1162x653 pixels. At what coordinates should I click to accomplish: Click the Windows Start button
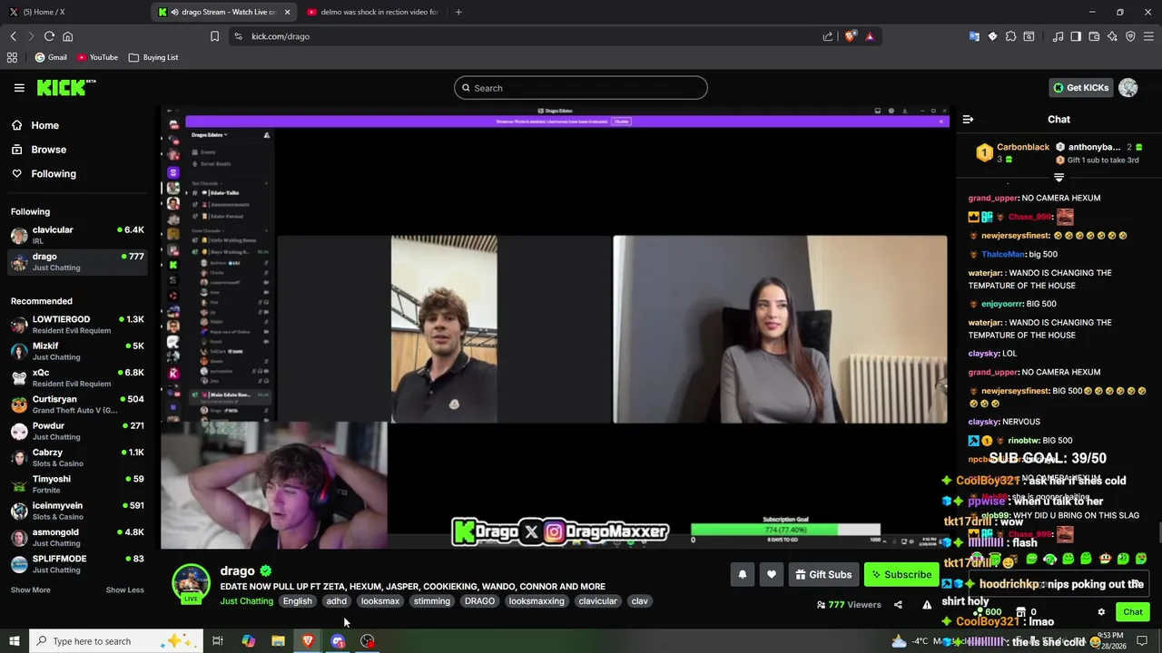[14, 641]
